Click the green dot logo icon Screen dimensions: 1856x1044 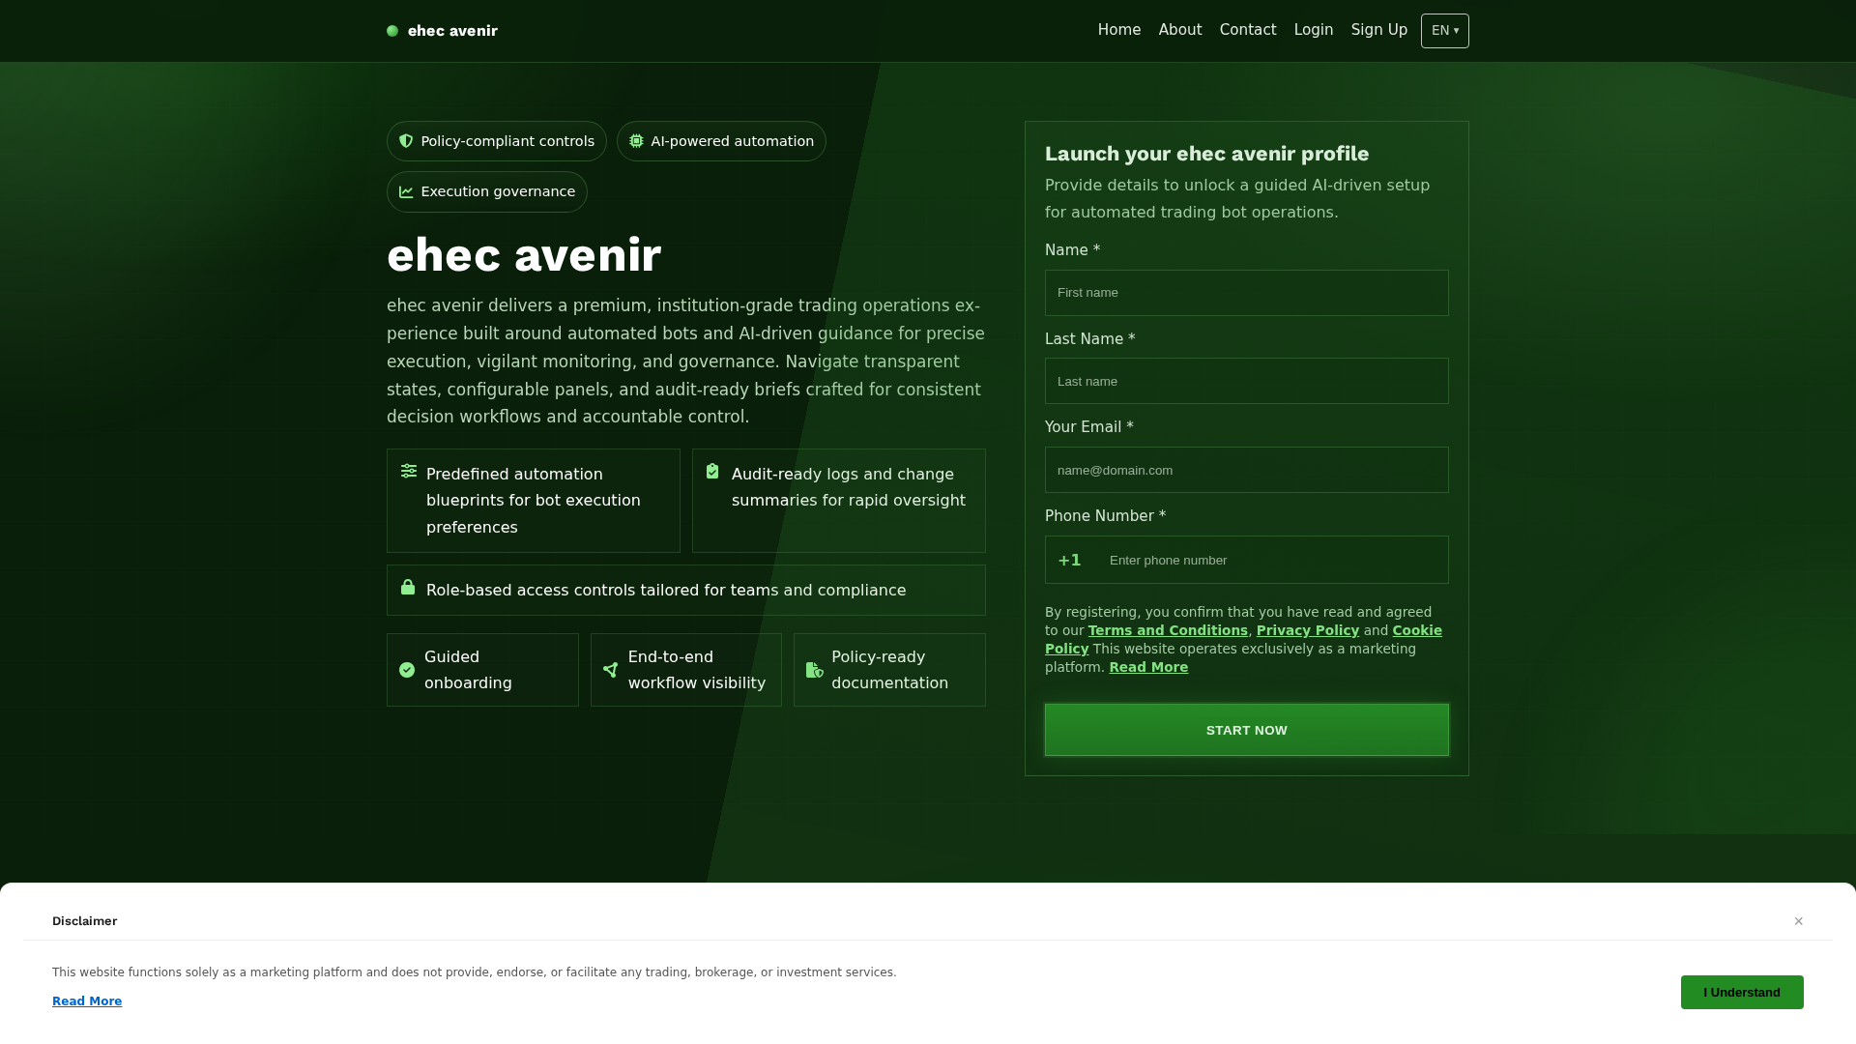(x=392, y=31)
